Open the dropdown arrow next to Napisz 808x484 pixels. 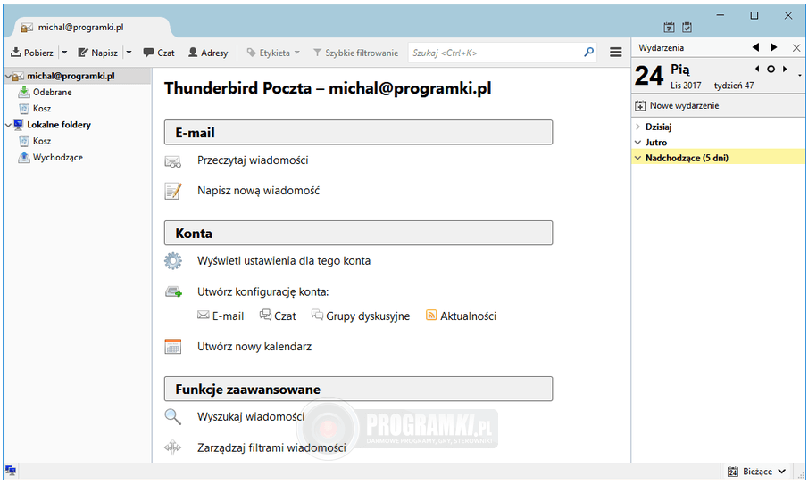coord(129,53)
